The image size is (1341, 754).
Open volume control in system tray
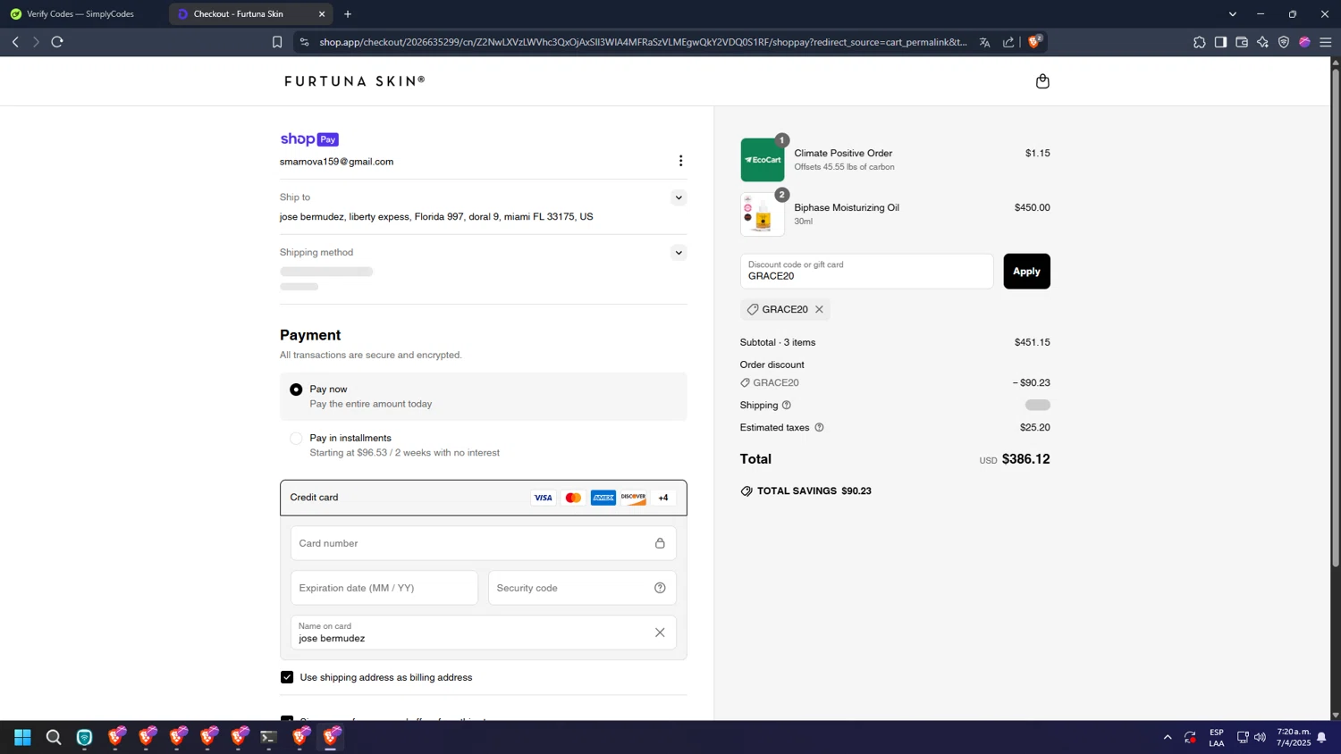point(1261,737)
